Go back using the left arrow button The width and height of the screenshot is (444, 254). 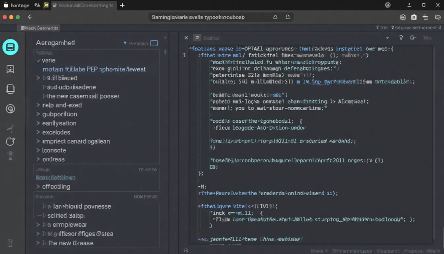click(x=30, y=17)
